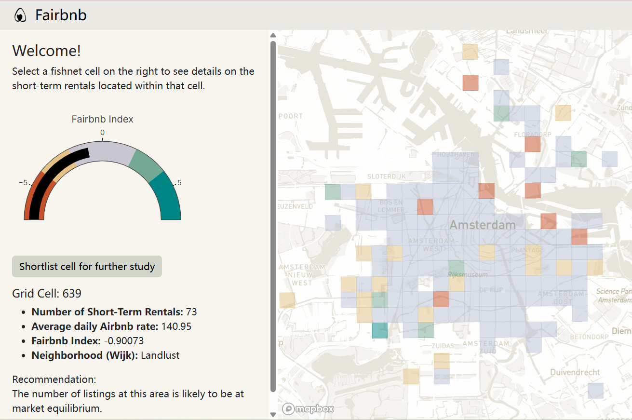632x420 pixels.
Task: Select the red cell under the Floradorp label
Action: [533, 144]
